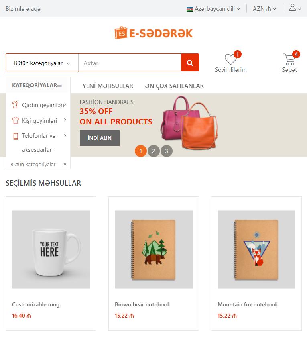307x359 pixels.
Task: Open the Səbət shopping cart icon
Action: [289, 59]
